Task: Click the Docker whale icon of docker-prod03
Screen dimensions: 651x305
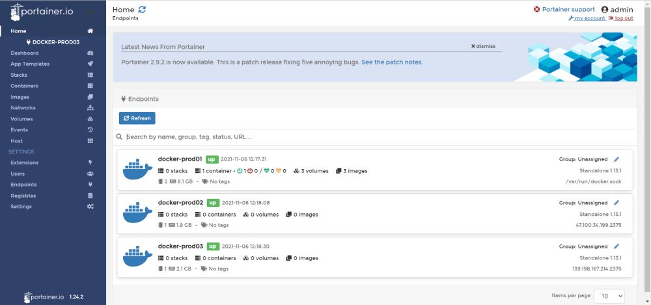Action: (x=137, y=257)
